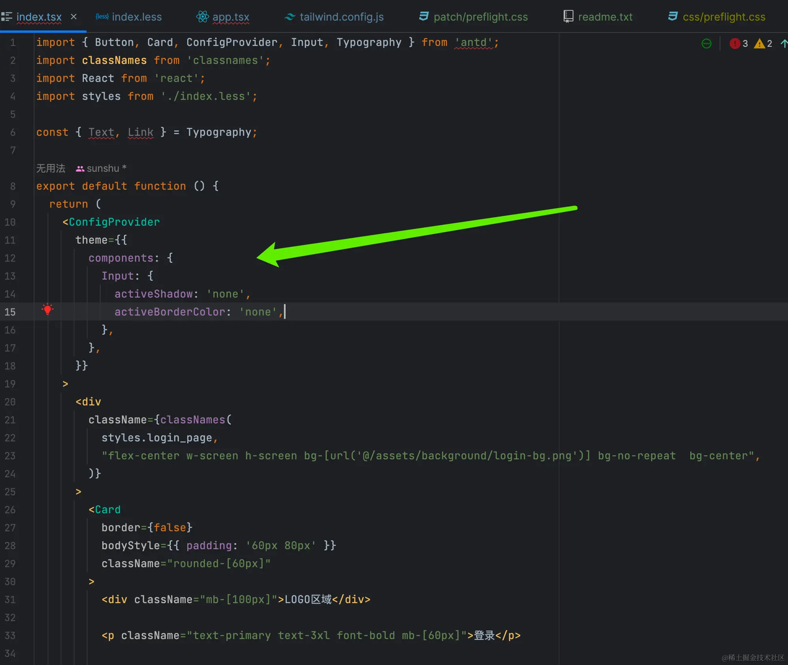Jump to previous highlighted error arrow
Viewport: 788px width, 665px height.
click(784, 43)
